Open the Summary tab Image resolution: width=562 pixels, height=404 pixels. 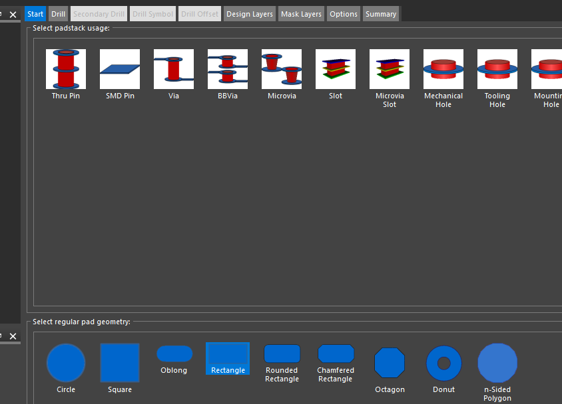point(381,14)
